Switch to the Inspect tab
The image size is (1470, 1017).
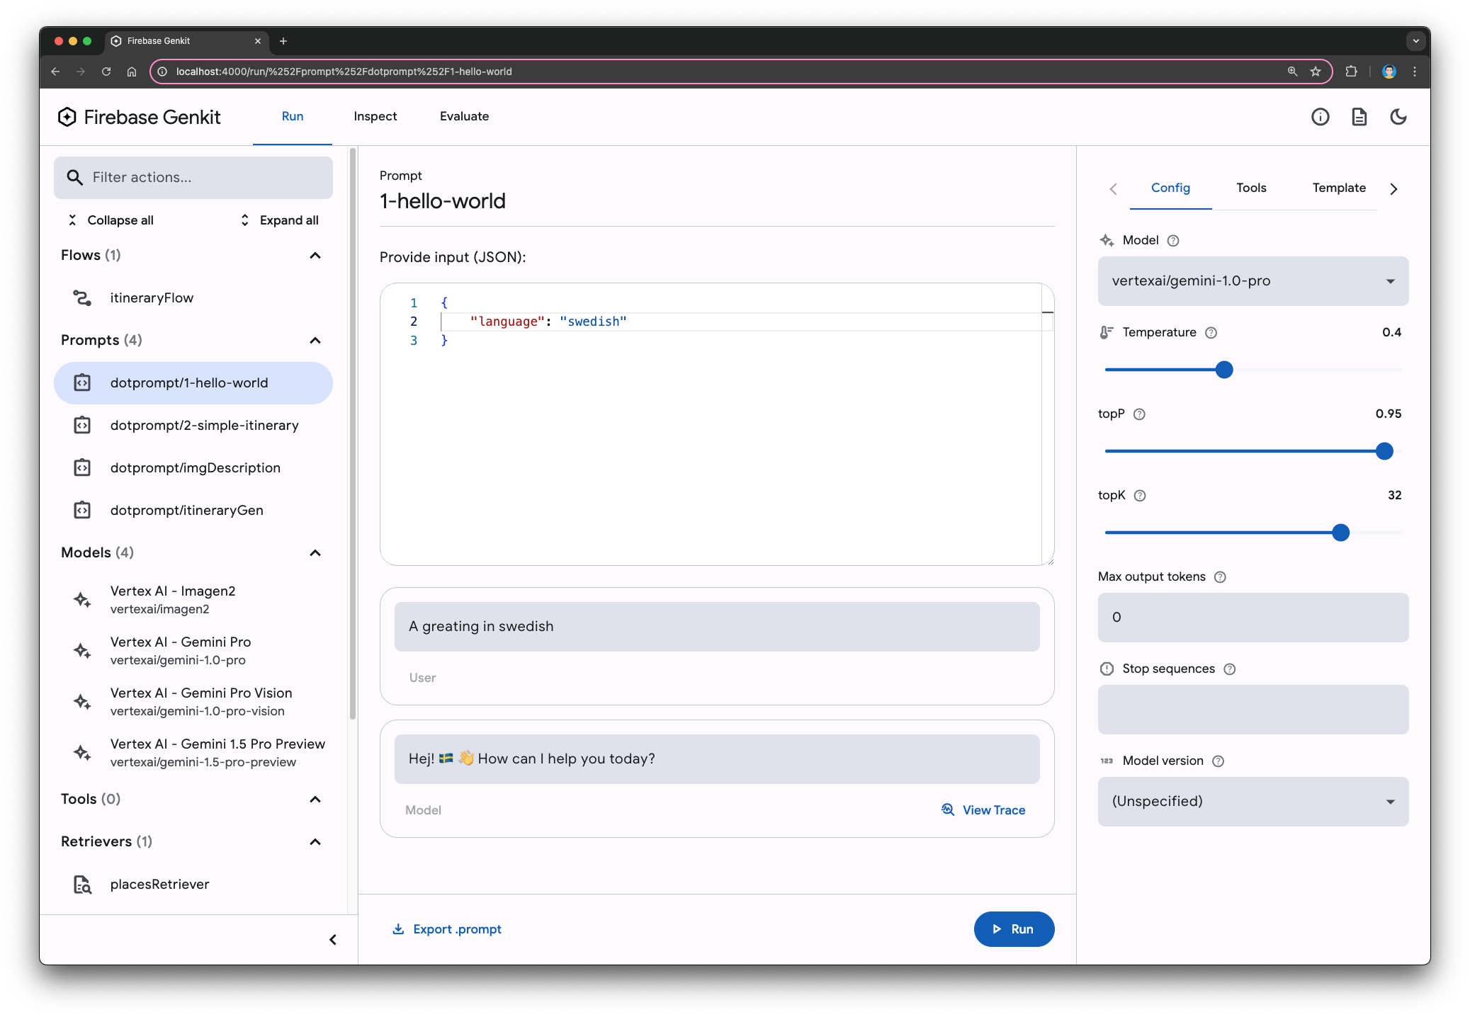(374, 116)
